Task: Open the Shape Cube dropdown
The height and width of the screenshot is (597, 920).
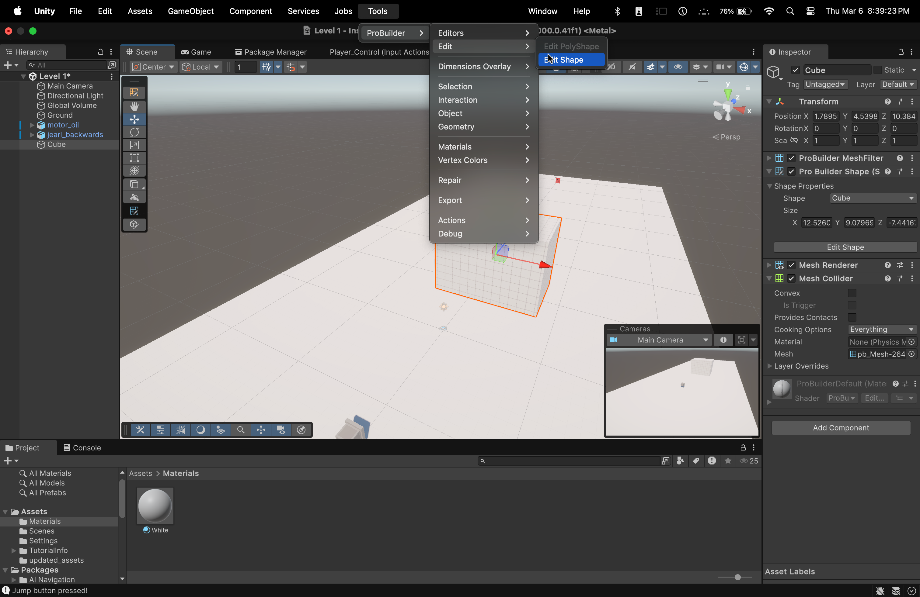Action: [x=873, y=198]
